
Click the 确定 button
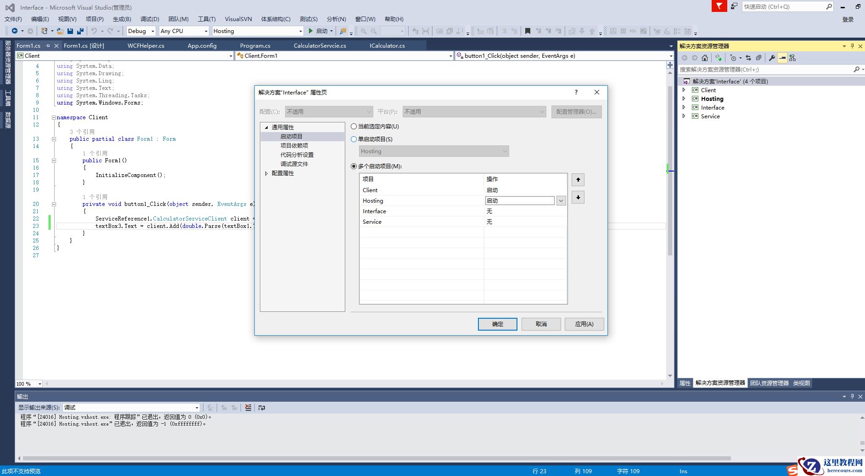pos(497,324)
